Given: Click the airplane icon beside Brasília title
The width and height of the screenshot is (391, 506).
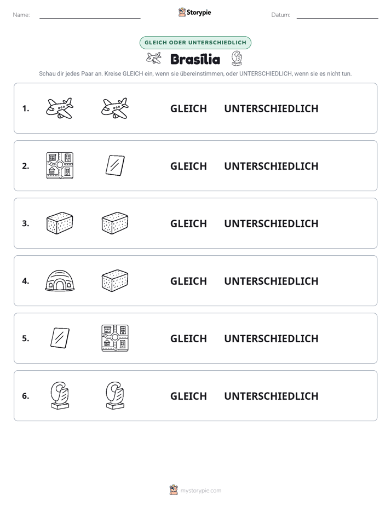Looking at the screenshot, I should pyautogui.click(x=154, y=59).
